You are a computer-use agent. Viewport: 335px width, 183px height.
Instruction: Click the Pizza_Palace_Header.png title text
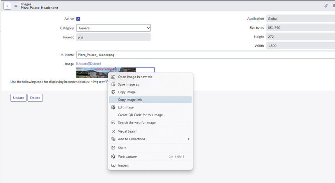pyautogui.click(x=39, y=8)
